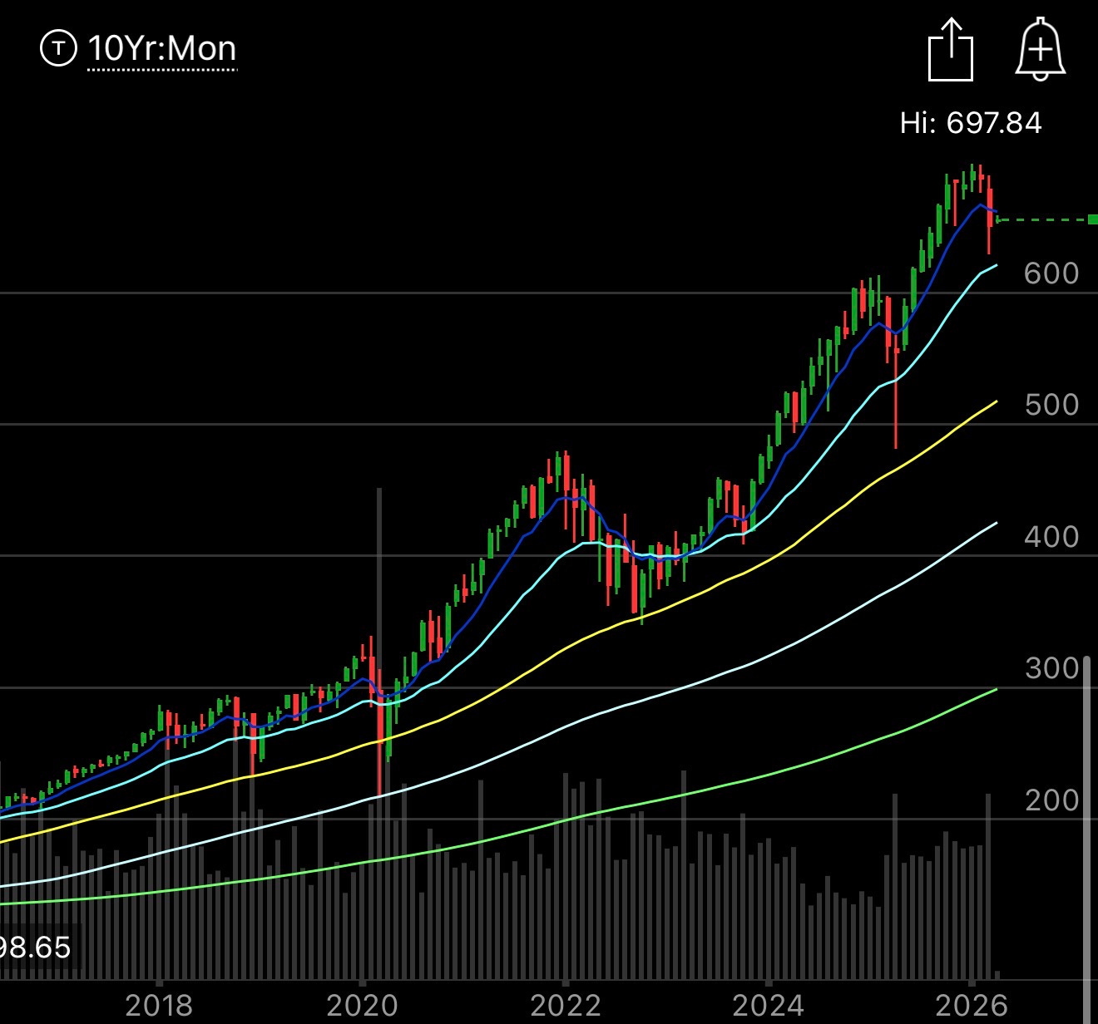Select the 500 price axis label

pos(1051,405)
